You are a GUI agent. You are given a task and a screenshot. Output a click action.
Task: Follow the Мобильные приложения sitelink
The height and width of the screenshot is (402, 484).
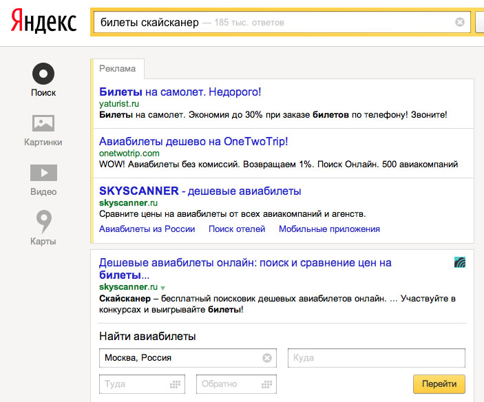point(329,229)
